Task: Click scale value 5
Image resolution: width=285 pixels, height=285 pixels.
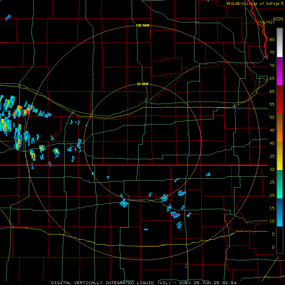Action: point(273,234)
